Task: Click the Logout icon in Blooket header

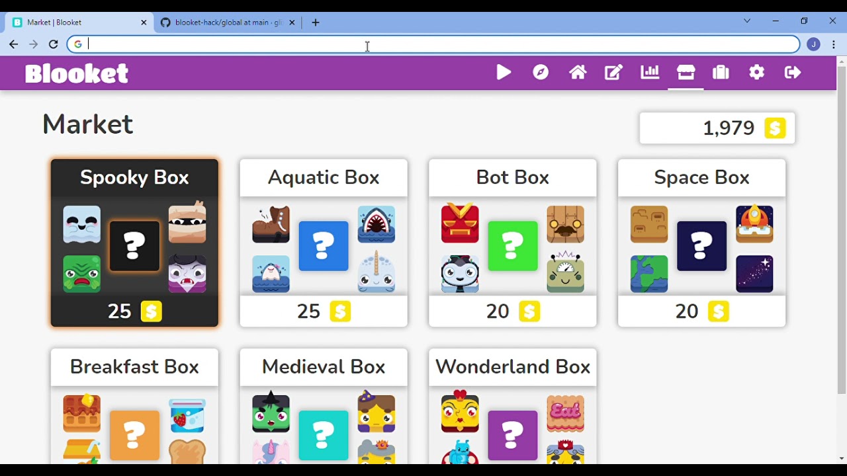Action: [793, 72]
